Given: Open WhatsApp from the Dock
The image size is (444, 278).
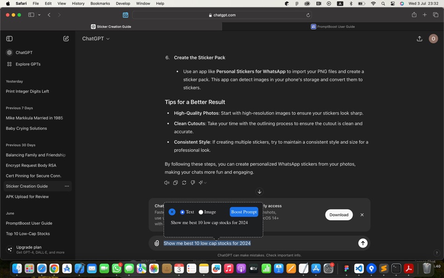Looking at the screenshot, I should (x=116, y=269).
